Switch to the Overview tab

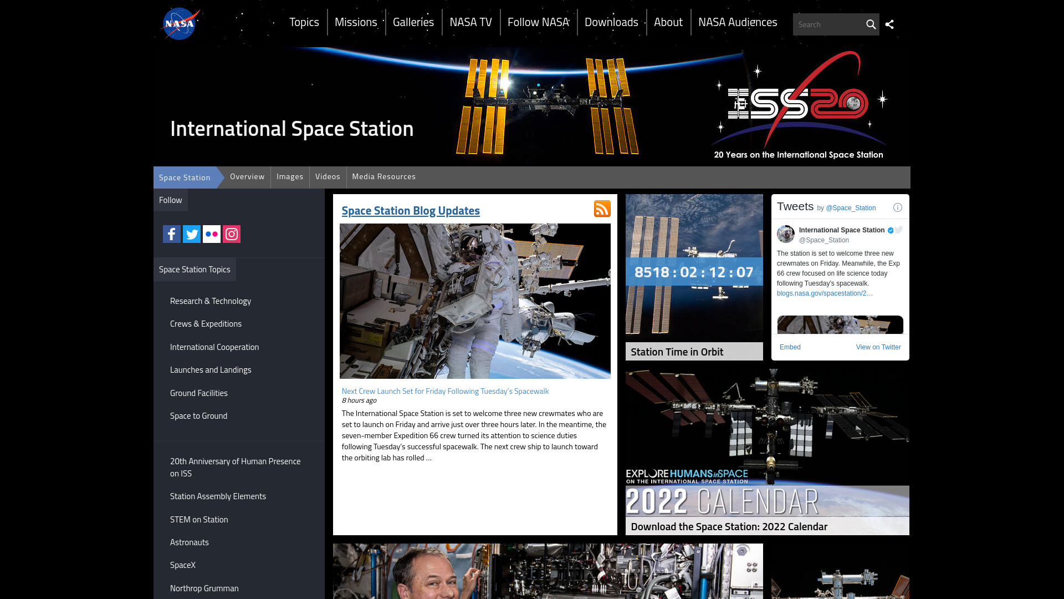[247, 176]
